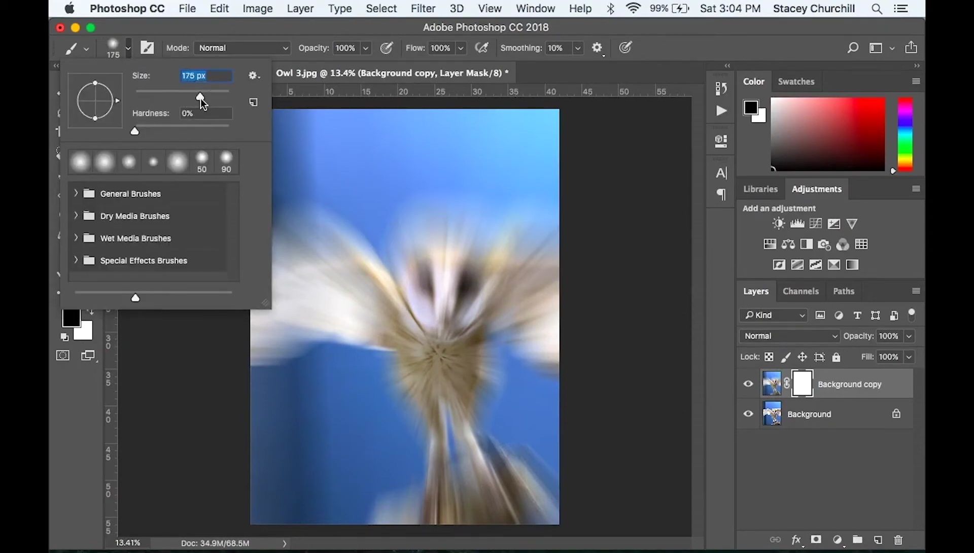This screenshot has width=974, height=553.
Task: Open the Opacity dropdown arrow in options bar
Action: coord(366,48)
